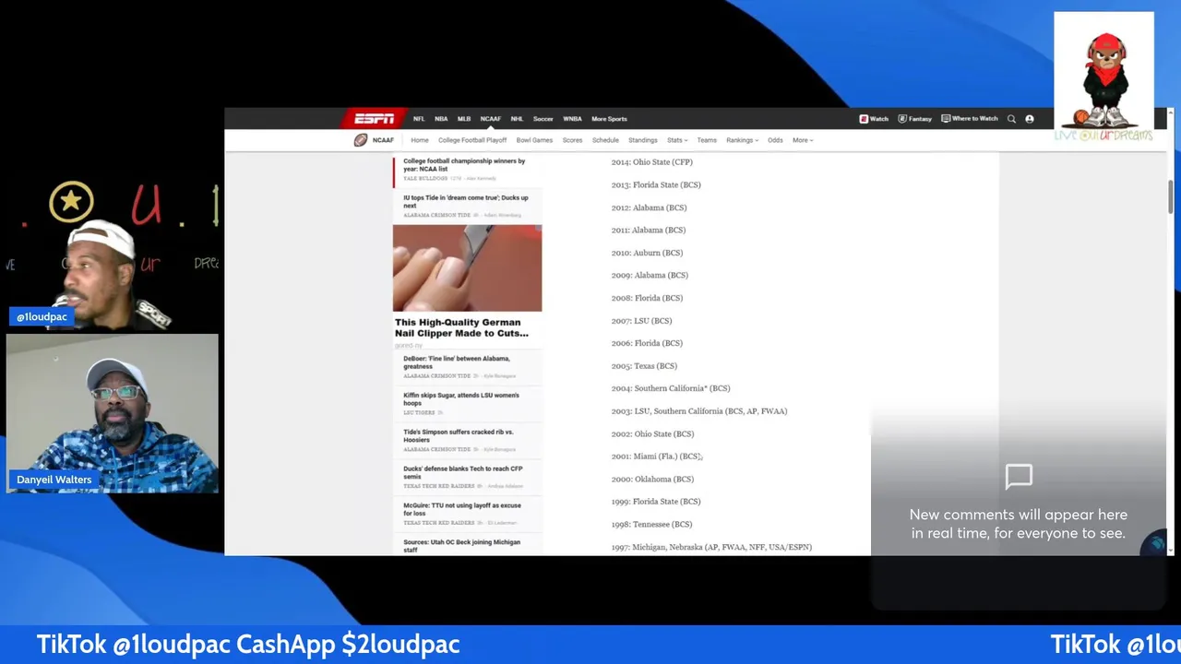Expand the Stats dropdown
This screenshot has height=664, width=1181.
(x=677, y=140)
